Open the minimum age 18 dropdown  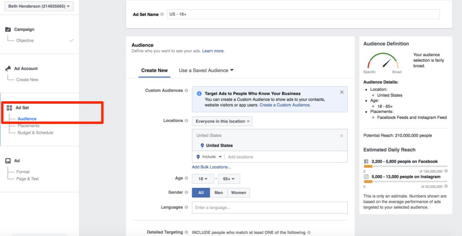pos(203,179)
